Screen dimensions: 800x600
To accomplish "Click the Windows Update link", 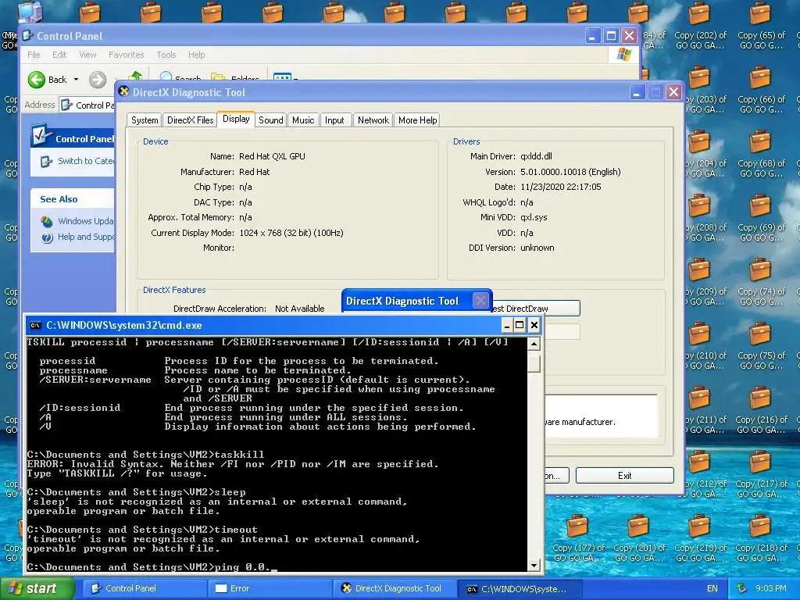I will [x=86, y=221].
